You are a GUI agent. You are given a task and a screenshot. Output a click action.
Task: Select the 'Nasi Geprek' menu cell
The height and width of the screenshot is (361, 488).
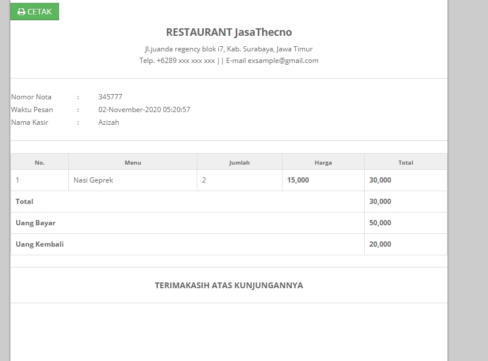[x=133, y=180]
